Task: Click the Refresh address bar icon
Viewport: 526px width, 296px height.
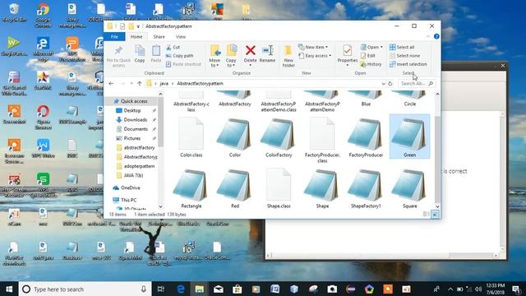Action: click(390, 83)
